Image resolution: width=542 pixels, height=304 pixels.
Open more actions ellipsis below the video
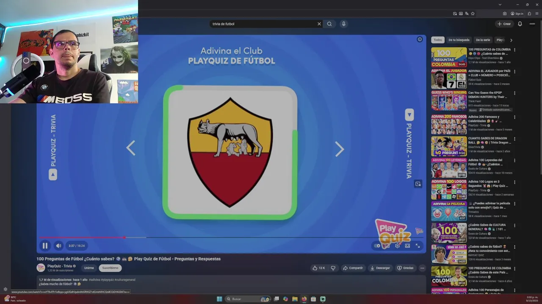click(422, 268)
